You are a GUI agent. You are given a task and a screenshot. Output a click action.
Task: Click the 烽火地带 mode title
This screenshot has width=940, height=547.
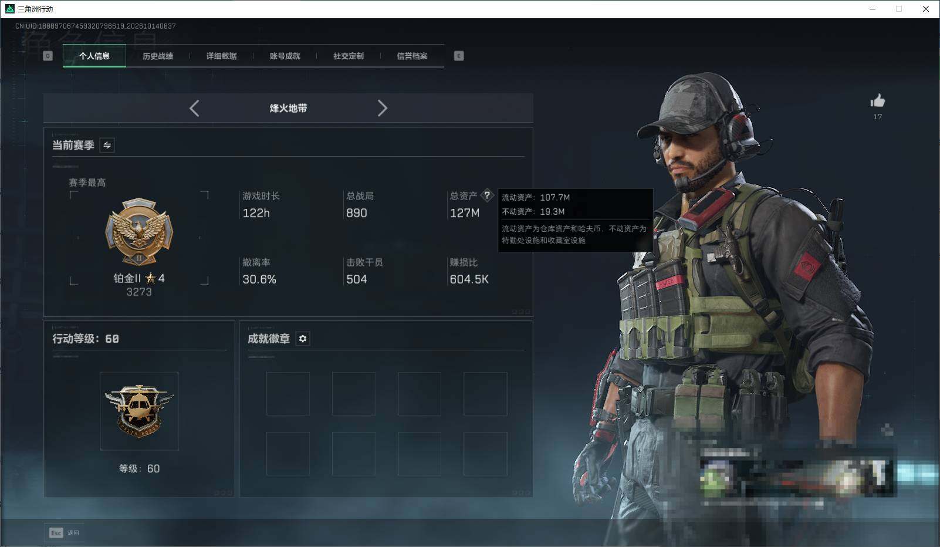click(x=288, y=108)
